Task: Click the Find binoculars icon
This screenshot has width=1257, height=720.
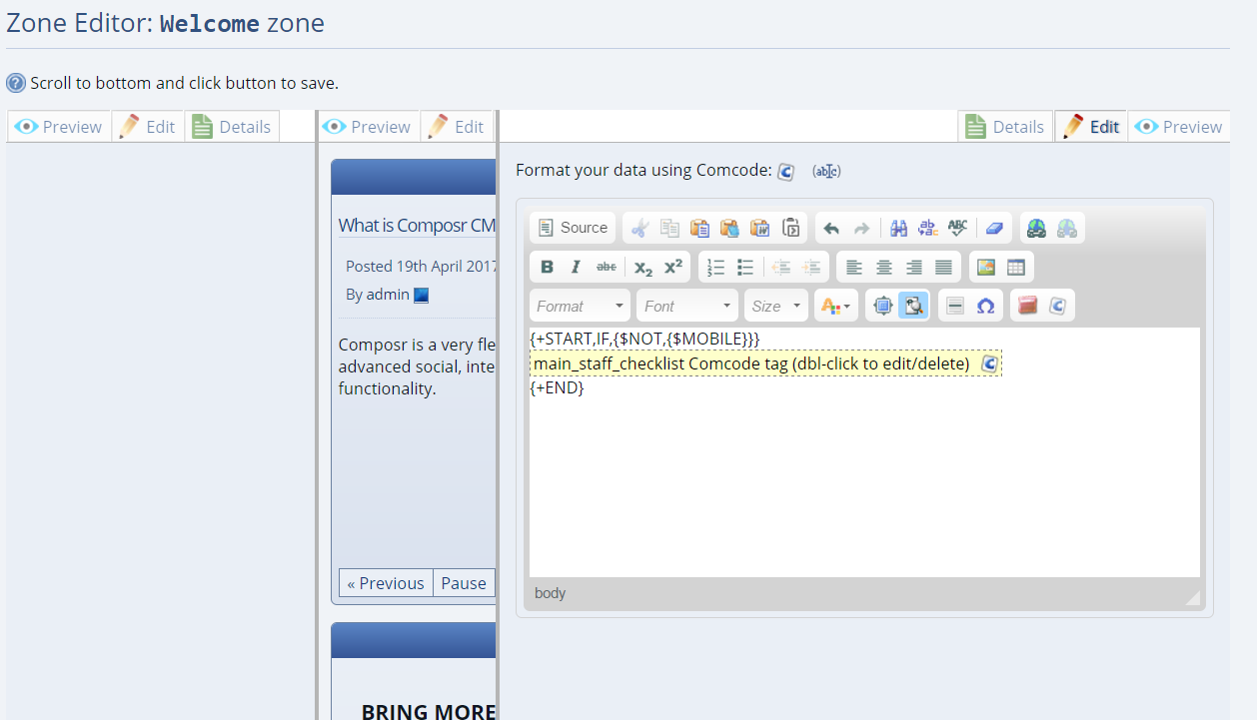Action: (898, 228)
